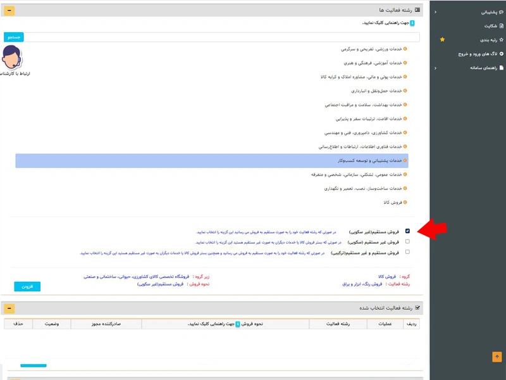Click the شکایت document icon
506x380 pixels.
tap(502, 26)
